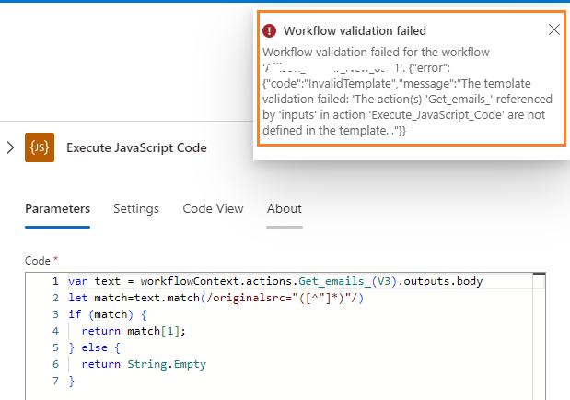This screenshot has height=400, width=570.
Task: Click the Get_emails_(V3) reference in code
Action: click(x=350, y=281)
